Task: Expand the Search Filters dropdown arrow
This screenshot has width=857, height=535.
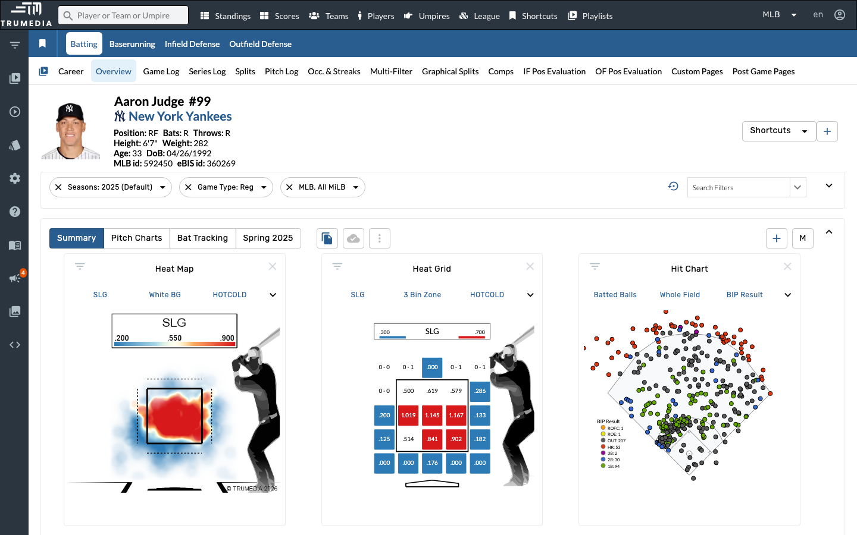Action: [797, 187]
